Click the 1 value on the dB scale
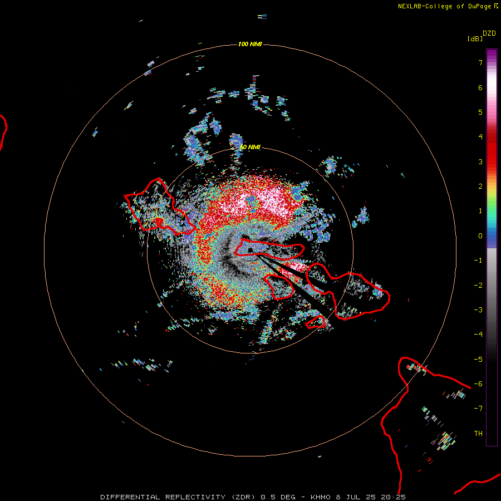 480,211
